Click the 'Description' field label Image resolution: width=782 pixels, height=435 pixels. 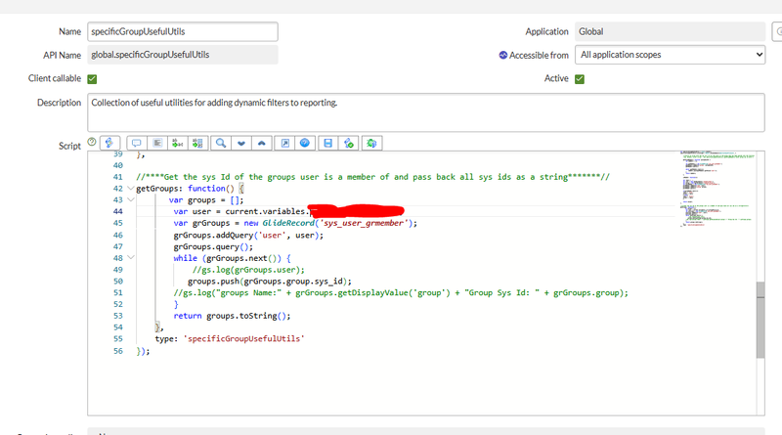coord(59,103)
